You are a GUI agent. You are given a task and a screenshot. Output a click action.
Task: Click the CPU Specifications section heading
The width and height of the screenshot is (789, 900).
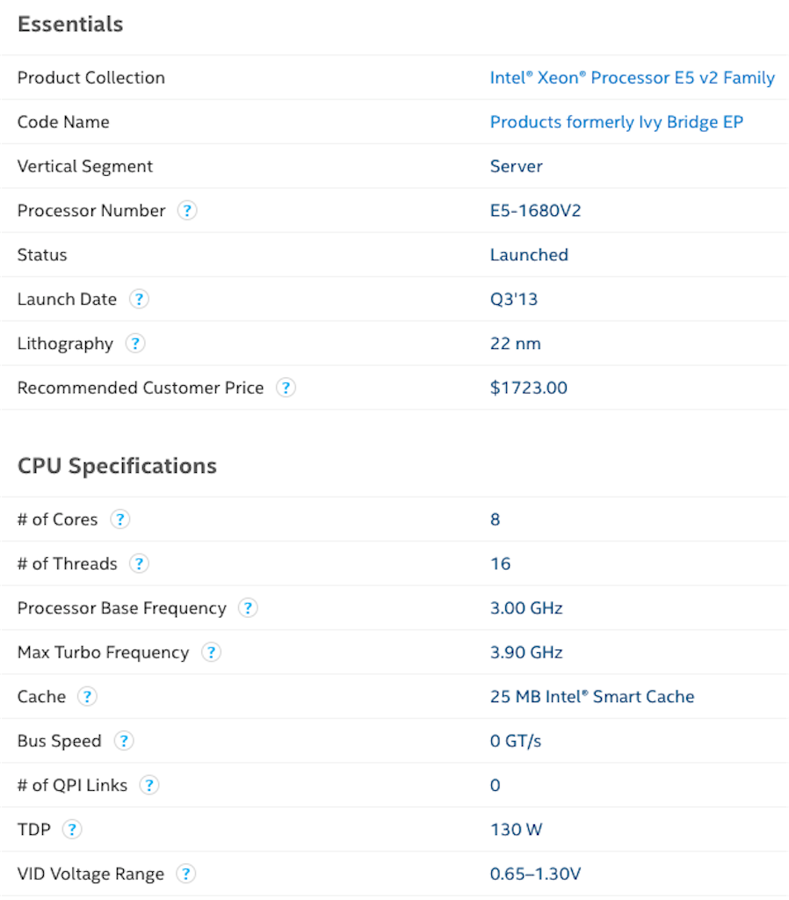(117, 466)
